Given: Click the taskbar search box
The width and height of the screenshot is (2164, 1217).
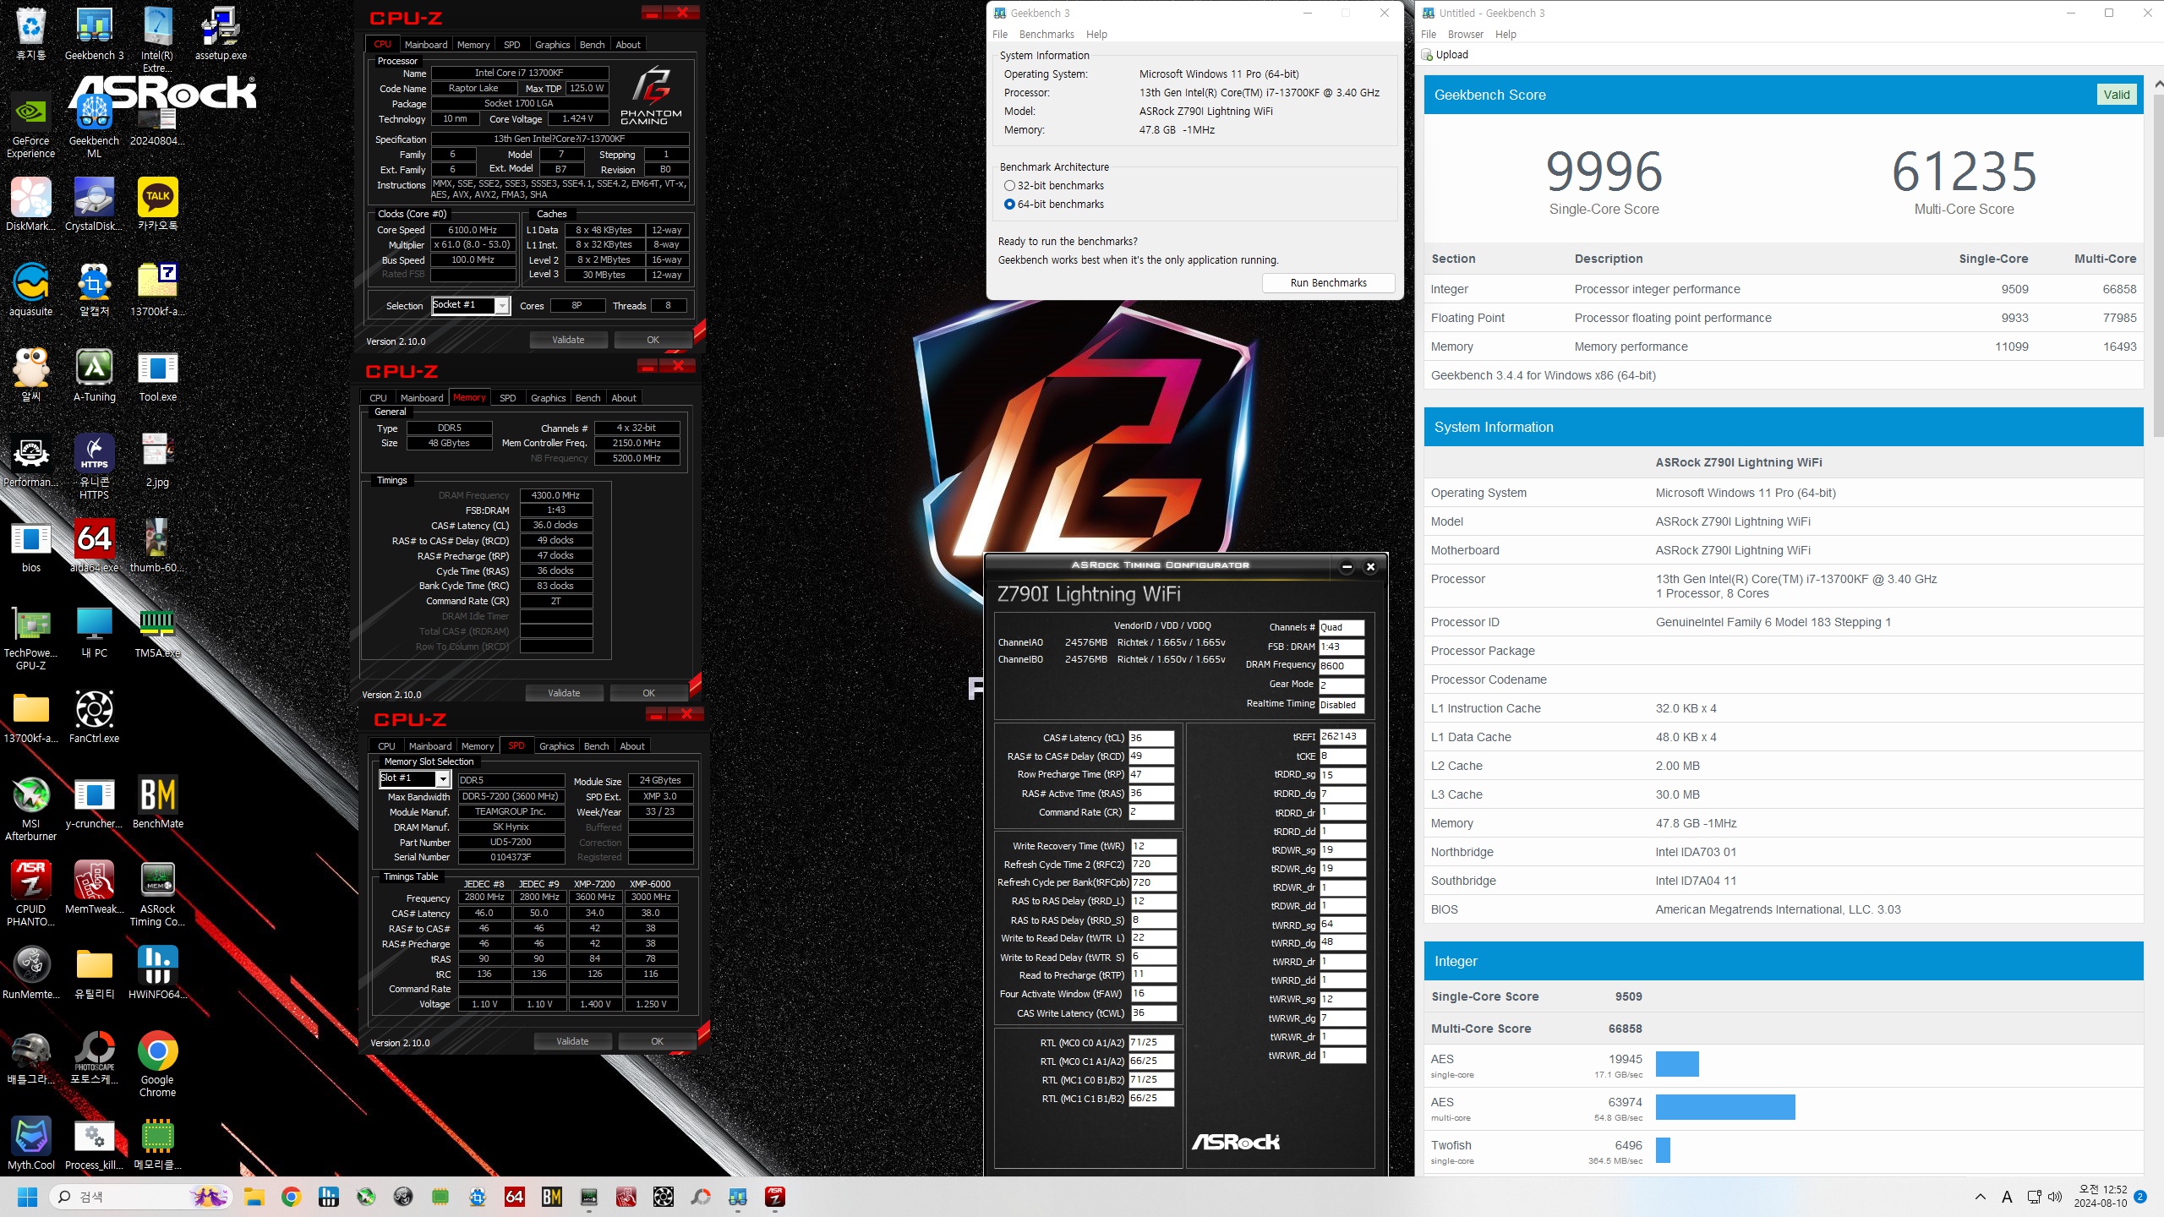Looking at the screenshot, I should point(139,1197).
